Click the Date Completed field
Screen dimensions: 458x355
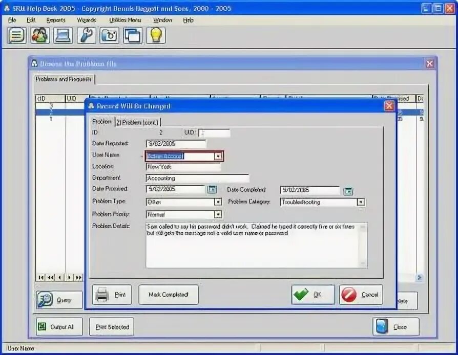[310, 190]
